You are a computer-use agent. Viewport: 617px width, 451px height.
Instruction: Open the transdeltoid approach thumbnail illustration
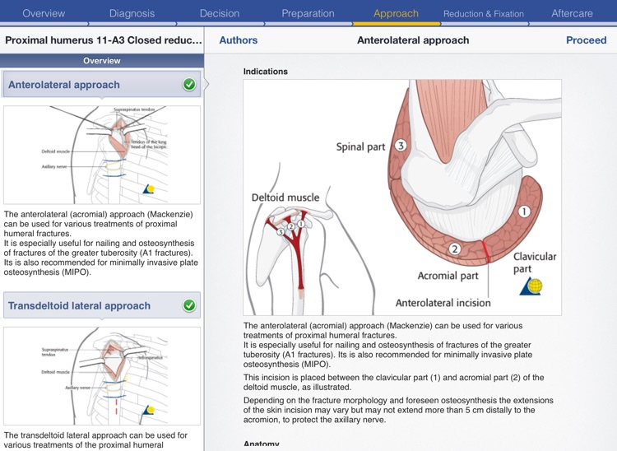pyautogui.click(x=102, y=376)
